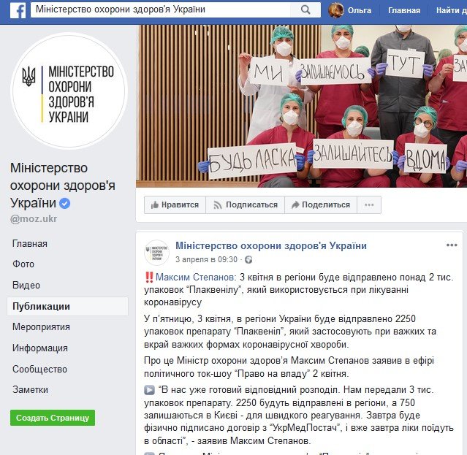This screenshot has height=455, width=467.
Task: Click the Создать Страницу green button
Action: (x=53, y=418)
